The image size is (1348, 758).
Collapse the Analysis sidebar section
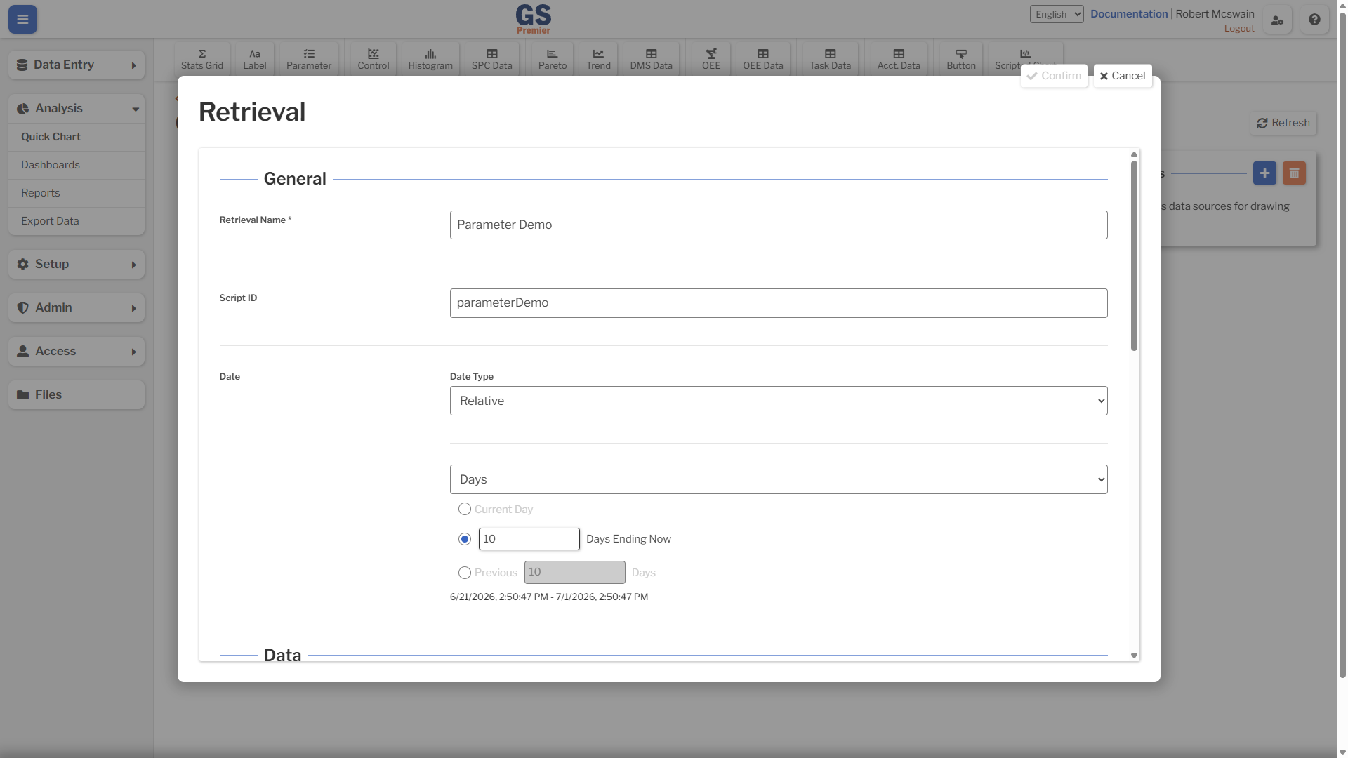77,109
